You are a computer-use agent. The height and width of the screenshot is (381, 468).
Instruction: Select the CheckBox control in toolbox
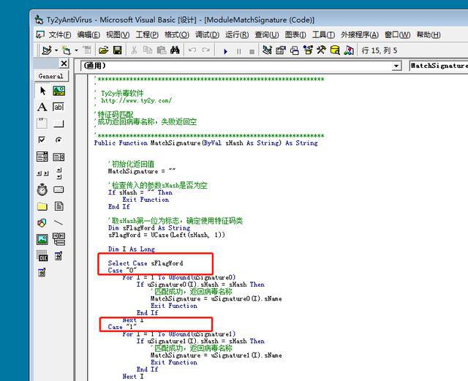coord(42,140)
